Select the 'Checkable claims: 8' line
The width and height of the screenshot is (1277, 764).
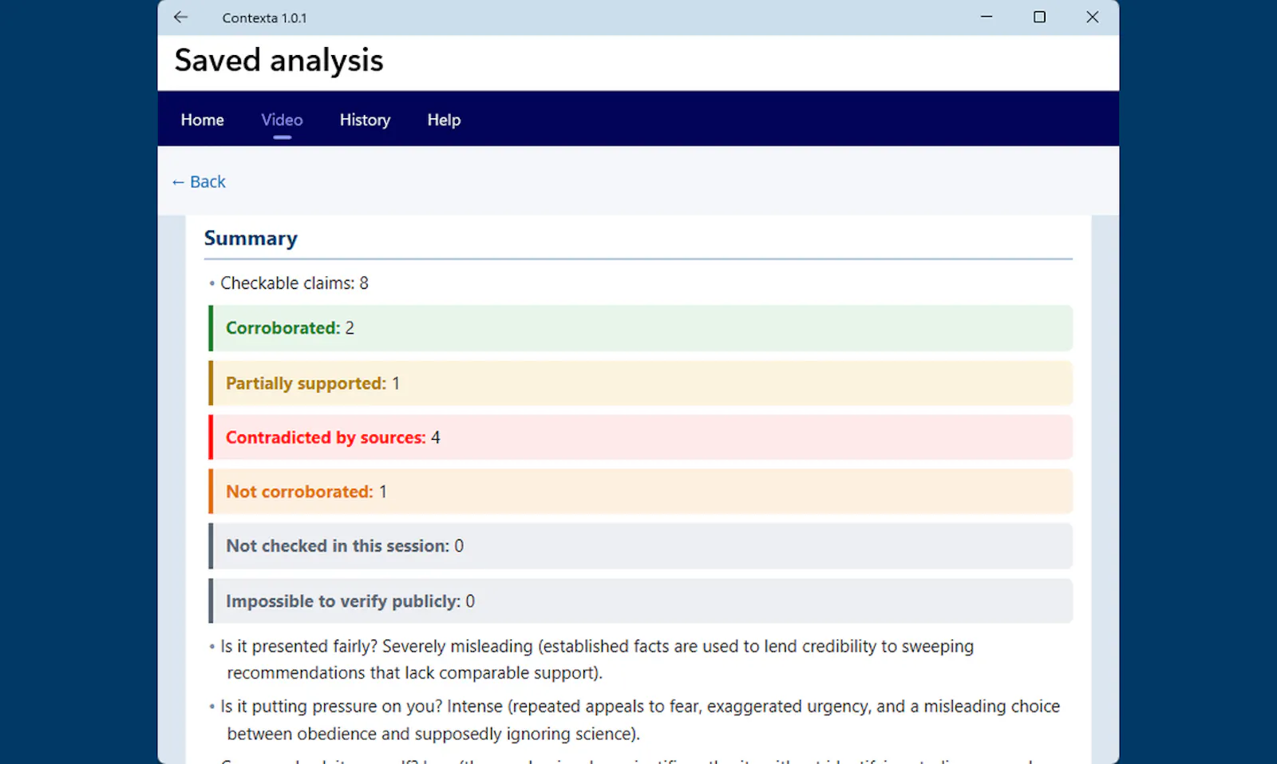coord(294,283)
